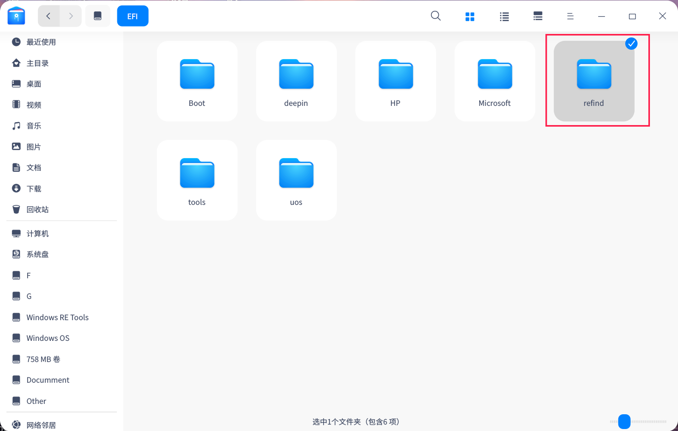Open the Recycle Bin in sidebar
The height and width of the screenshot is (431, 678).
(x=37, y=209)
